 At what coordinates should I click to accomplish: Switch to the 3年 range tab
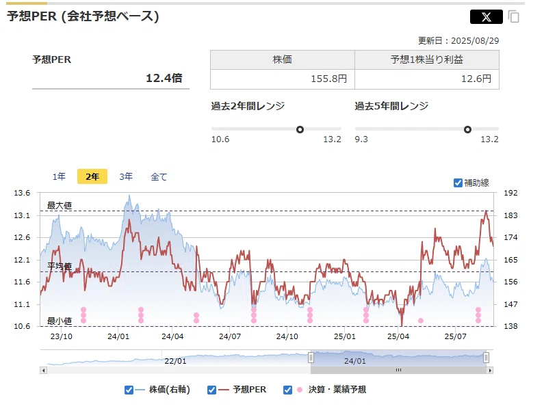[126, 176]
